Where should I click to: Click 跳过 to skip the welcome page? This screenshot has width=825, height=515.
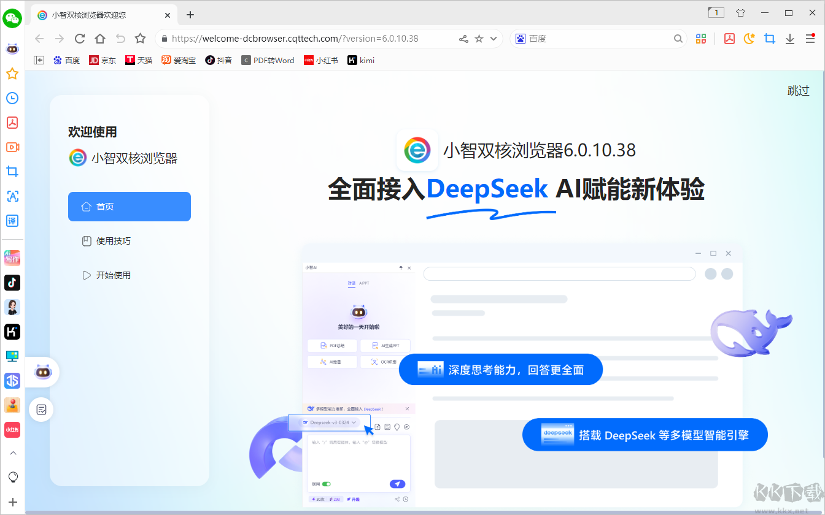(799, 91)
